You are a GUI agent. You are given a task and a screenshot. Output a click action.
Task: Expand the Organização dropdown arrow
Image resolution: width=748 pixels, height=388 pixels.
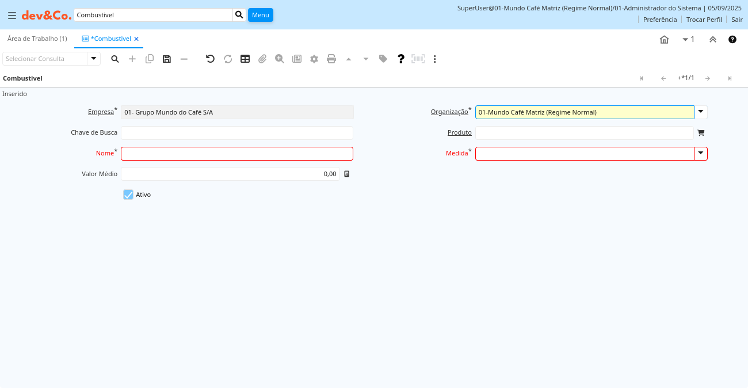(701, 112)
